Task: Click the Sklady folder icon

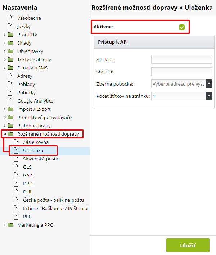Action: [x=10, y=43]
